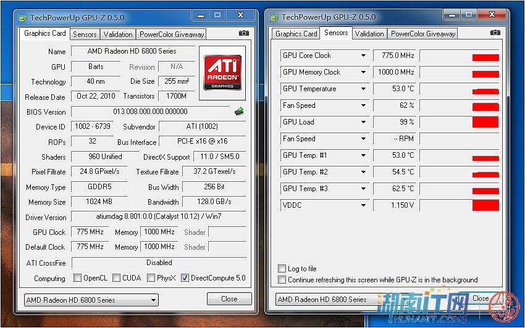This screenshot has height=328, width=525.
Task: Open GPU Temp. #1 sensor dropdown
Action: 363,155
